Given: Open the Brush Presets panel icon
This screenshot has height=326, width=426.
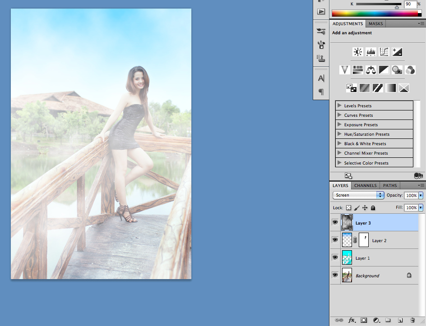Looking at the screenshot, I should tap(321, 32).
